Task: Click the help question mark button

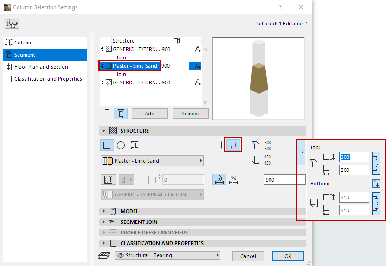Action: tap(280, 7)
